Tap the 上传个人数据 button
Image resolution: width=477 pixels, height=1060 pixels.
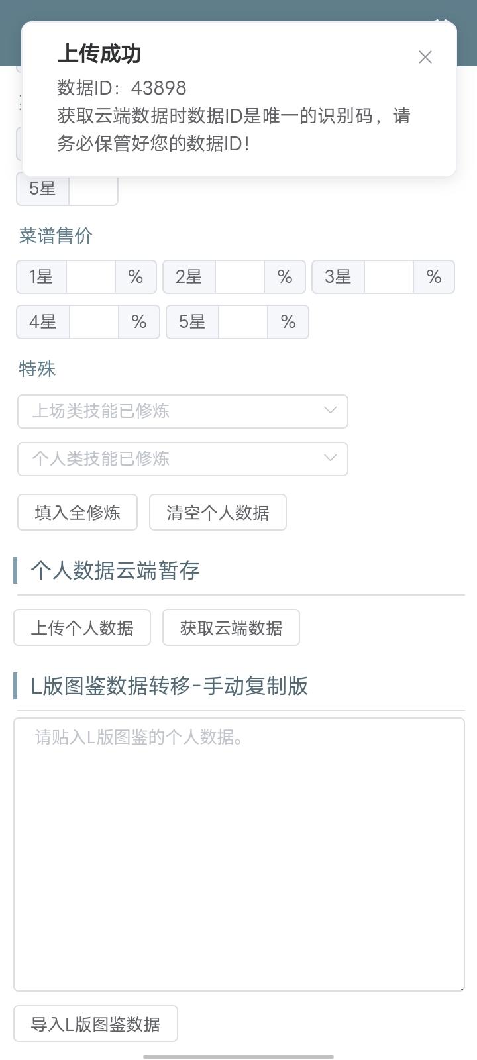82,628
